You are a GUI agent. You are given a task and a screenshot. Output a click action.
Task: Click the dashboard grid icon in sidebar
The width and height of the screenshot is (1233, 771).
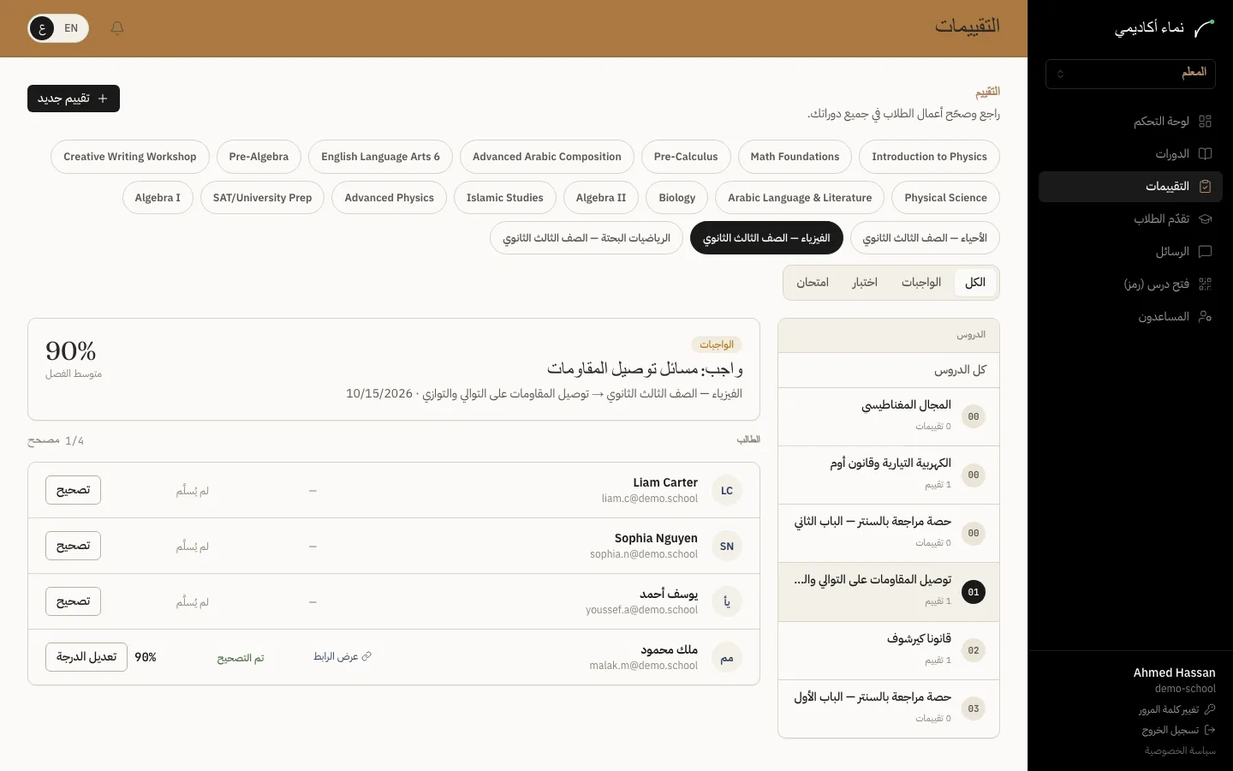[1205, 122]
